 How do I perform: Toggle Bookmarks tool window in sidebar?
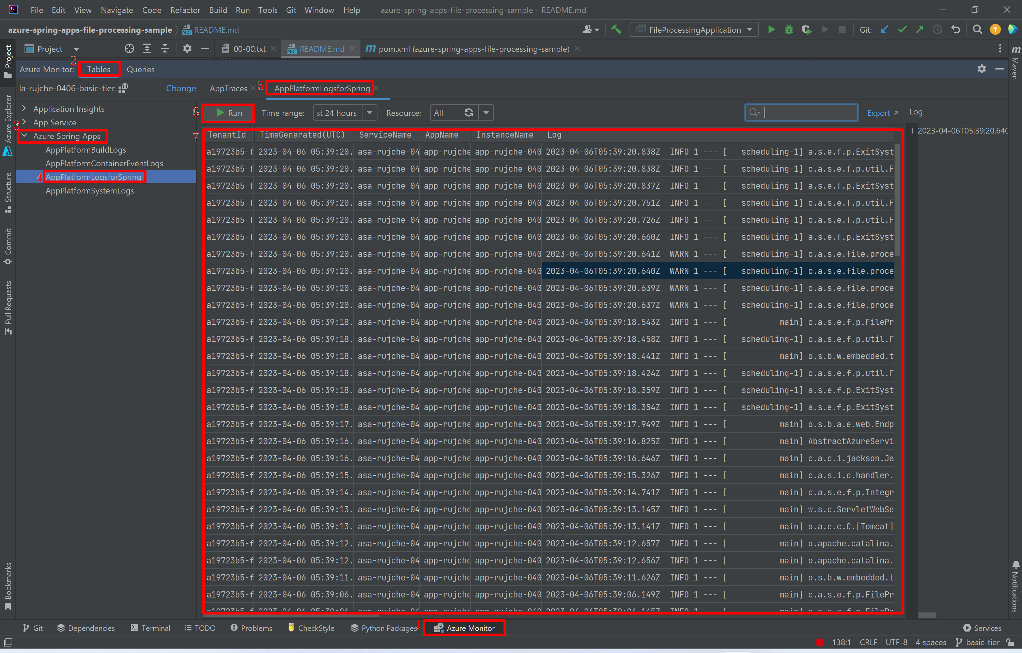(x=7, y=586)
